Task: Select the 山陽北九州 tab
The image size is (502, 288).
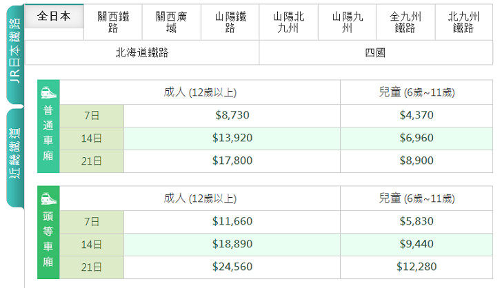Action: (x=288, y=22)
